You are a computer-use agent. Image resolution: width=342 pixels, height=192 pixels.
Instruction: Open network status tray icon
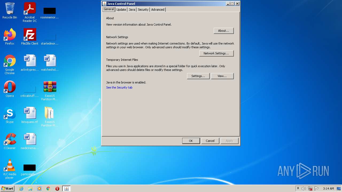310,189
